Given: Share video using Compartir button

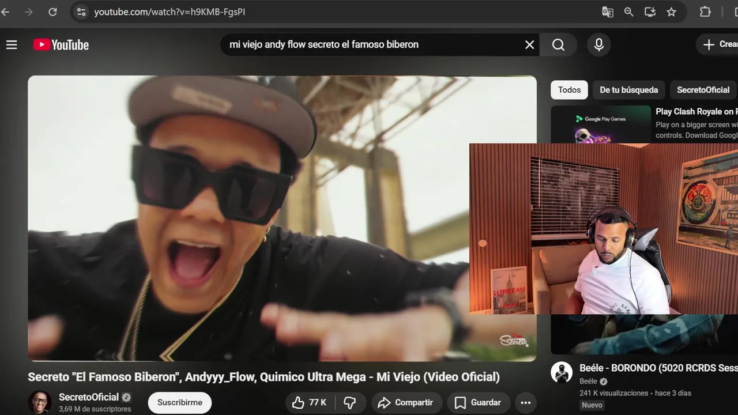Looking at the screenshot, I should point(405,402).
